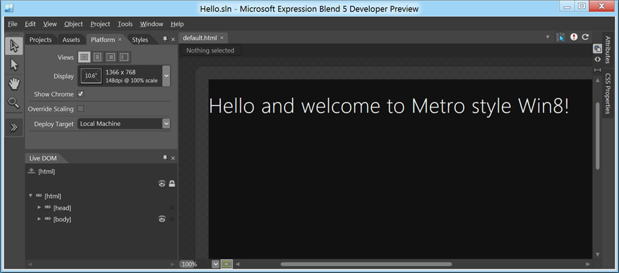This screenshot has width=619, height=273.
Task: Activate the Pan hand tool
Action: 15,83
